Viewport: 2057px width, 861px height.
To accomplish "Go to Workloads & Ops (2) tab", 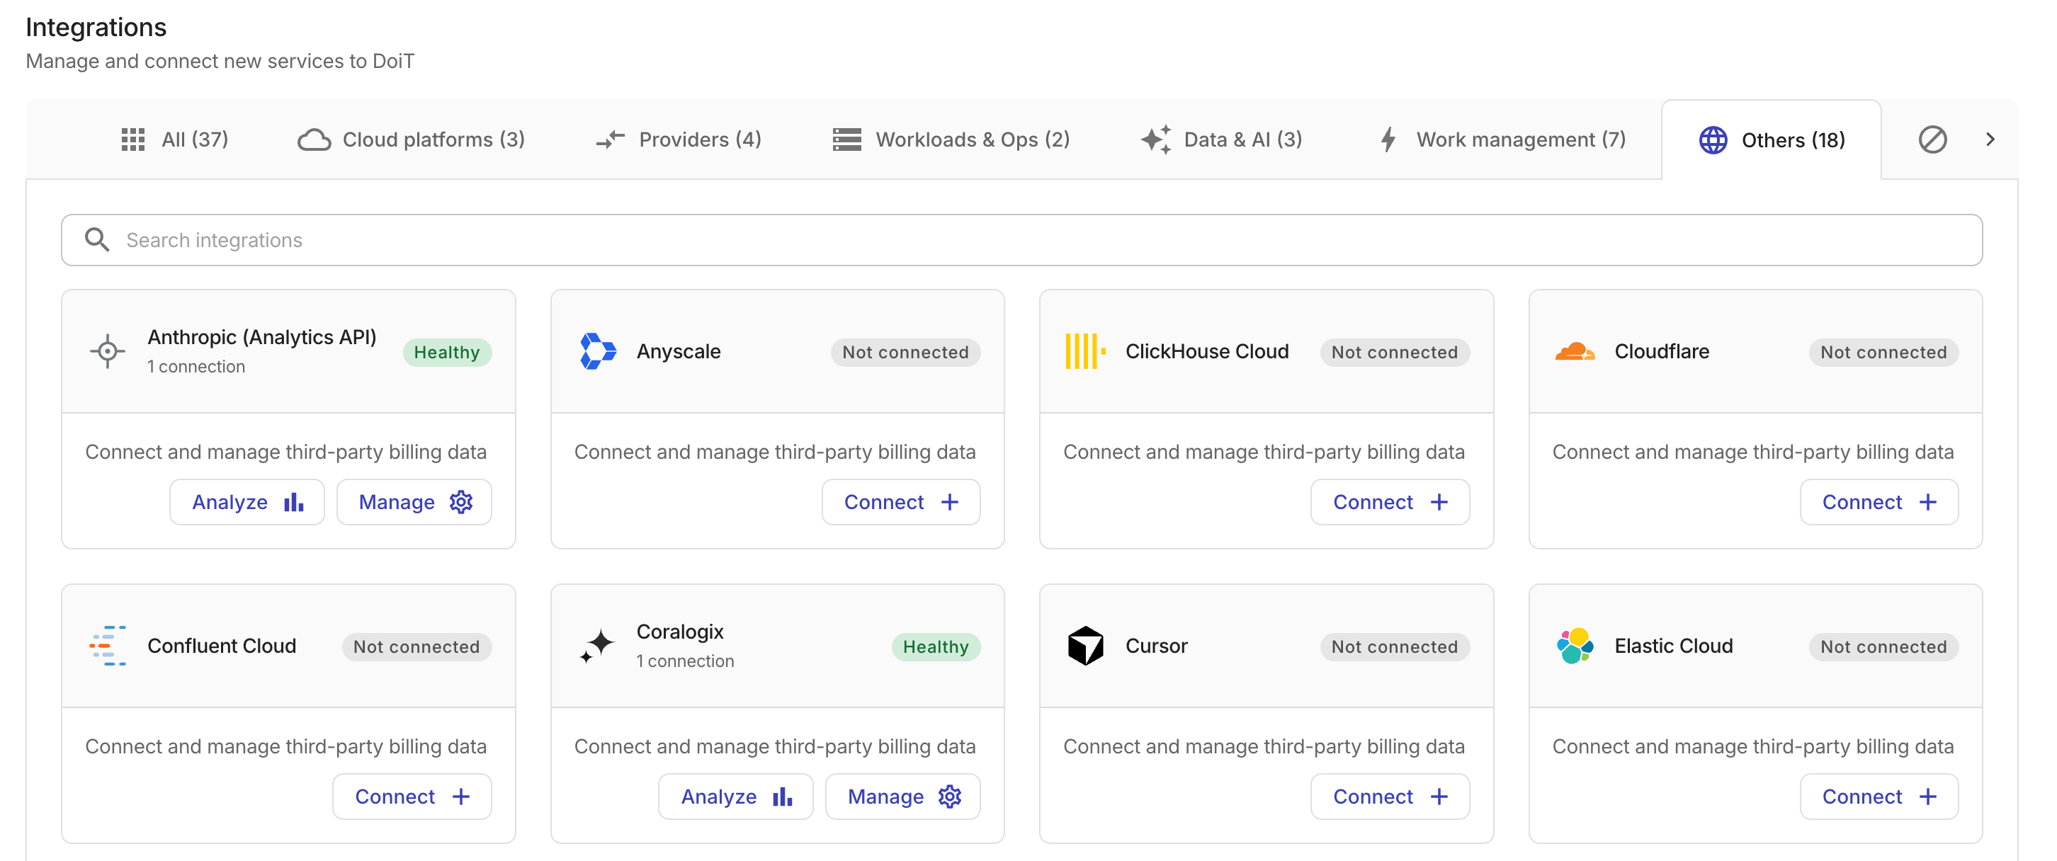I will [951, 139].
